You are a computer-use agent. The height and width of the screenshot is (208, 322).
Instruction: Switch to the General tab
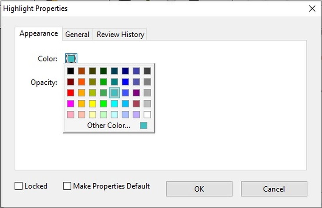click(x=77, y=35)
